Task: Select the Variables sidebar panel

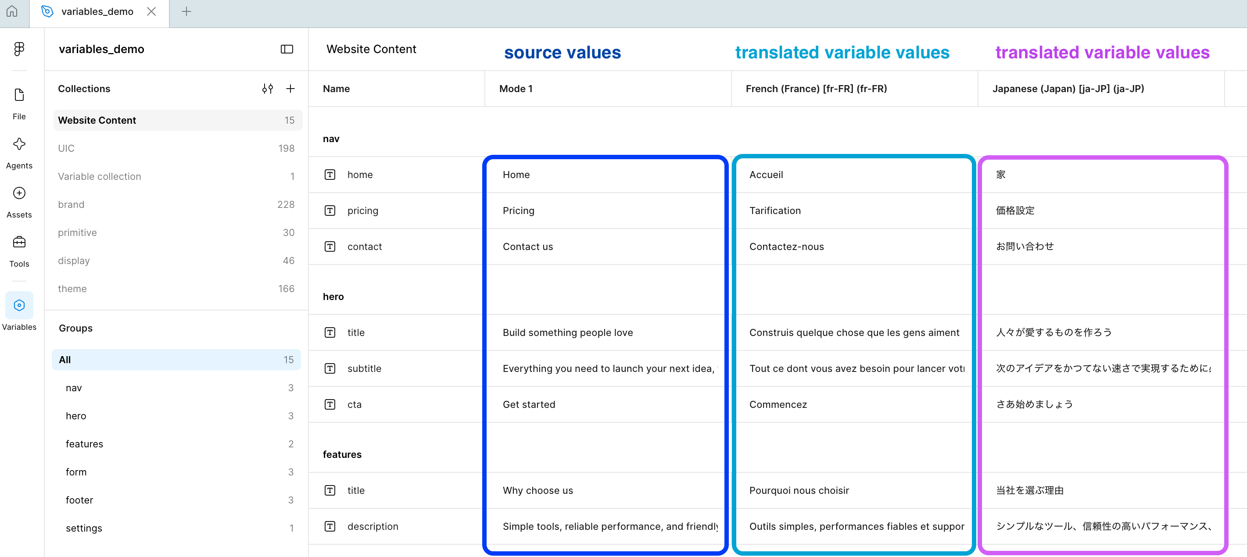Action: coord(19,312)
